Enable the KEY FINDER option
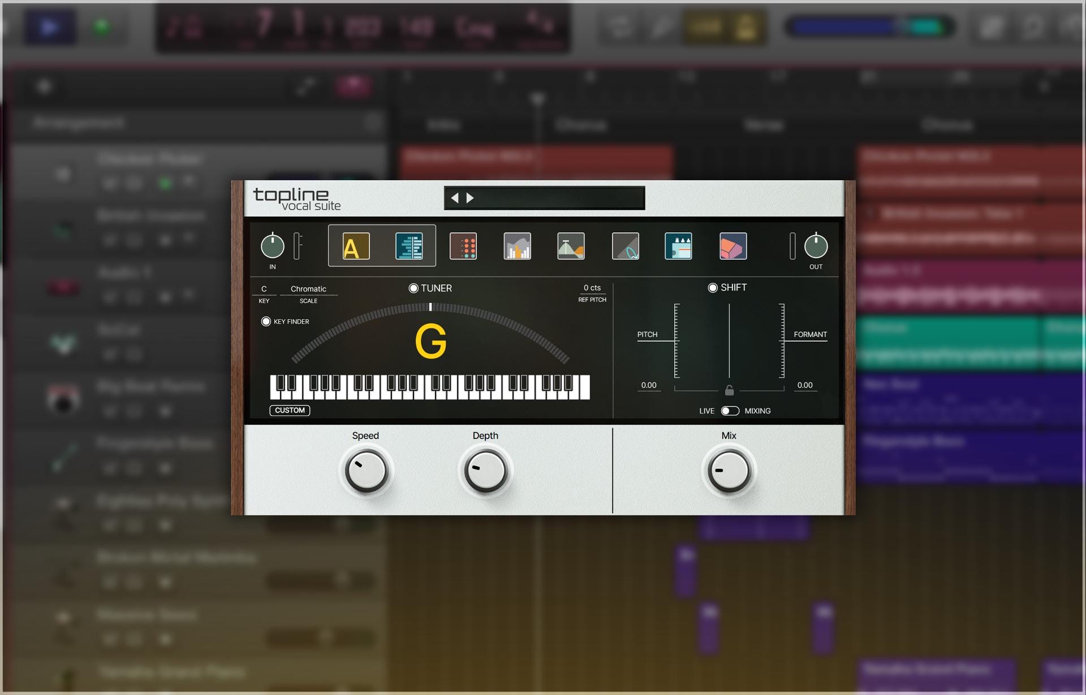This screenshot has width=1086, height=695. tap(266, 322)
